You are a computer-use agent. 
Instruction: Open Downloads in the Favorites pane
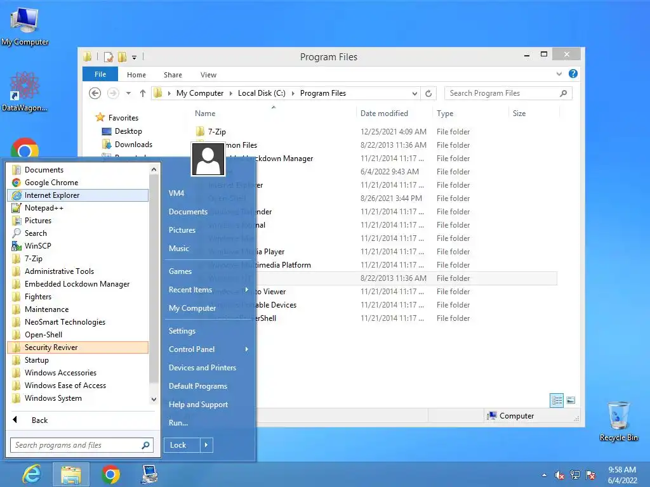click(x=133, y=145)
